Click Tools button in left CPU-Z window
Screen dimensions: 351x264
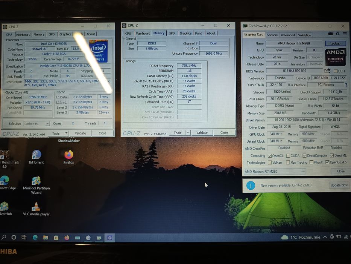click(56, 134)
